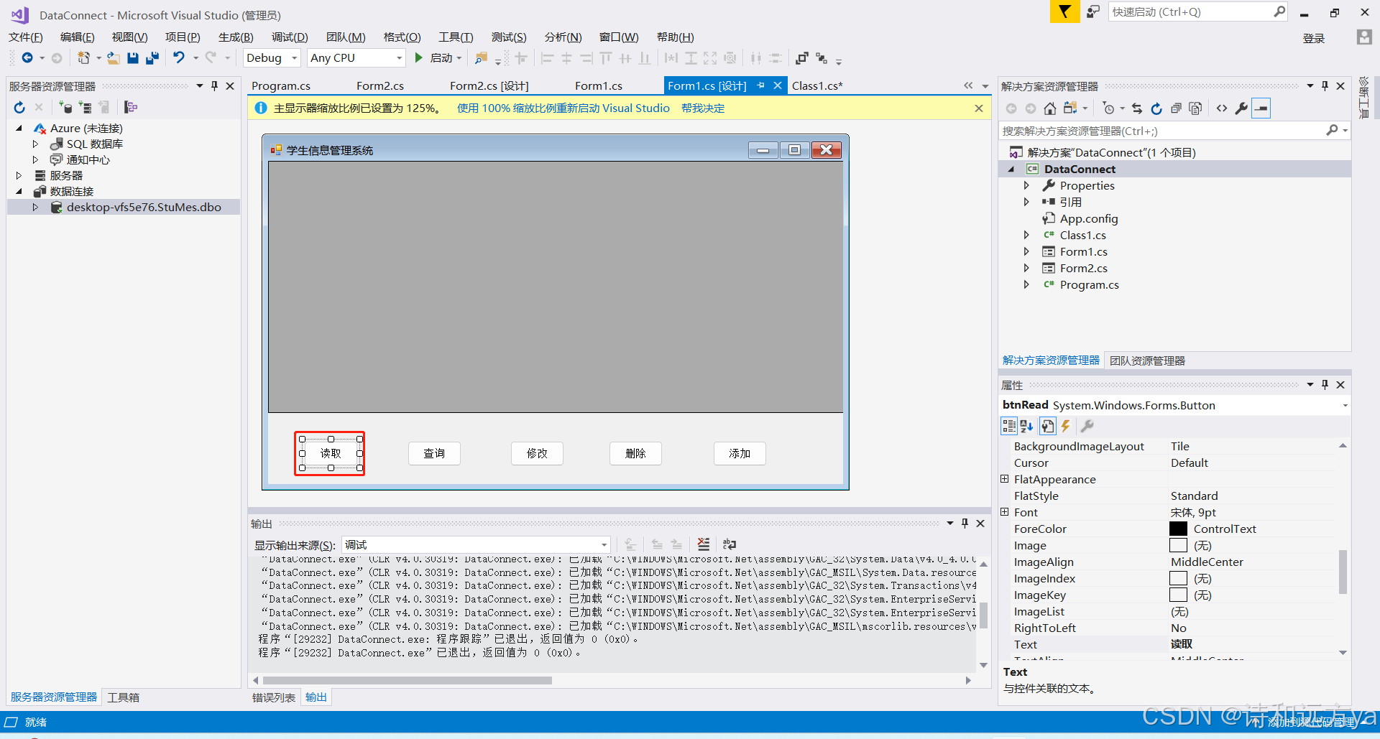Image resolution: width=1380 pixels, height=739 pixels.
Task: Click the Property Pages wrench icon in Properties
Action: [x=1087, y=426]
